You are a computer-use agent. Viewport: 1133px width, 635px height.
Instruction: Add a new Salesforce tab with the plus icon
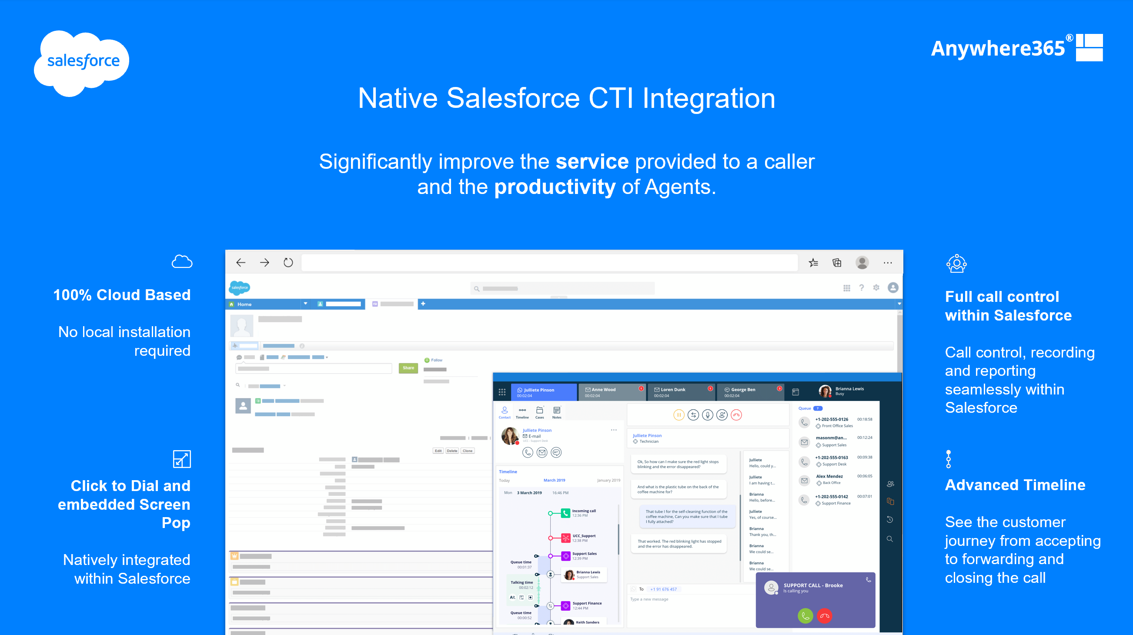[x=423, y=304]
